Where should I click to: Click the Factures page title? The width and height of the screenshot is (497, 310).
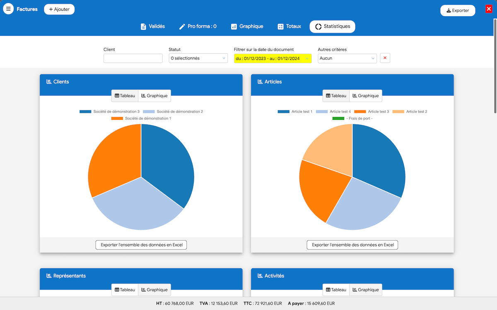pos(27,9)
